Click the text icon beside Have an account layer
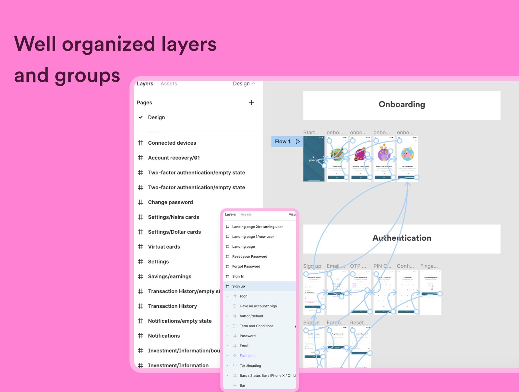 [235, 306]
